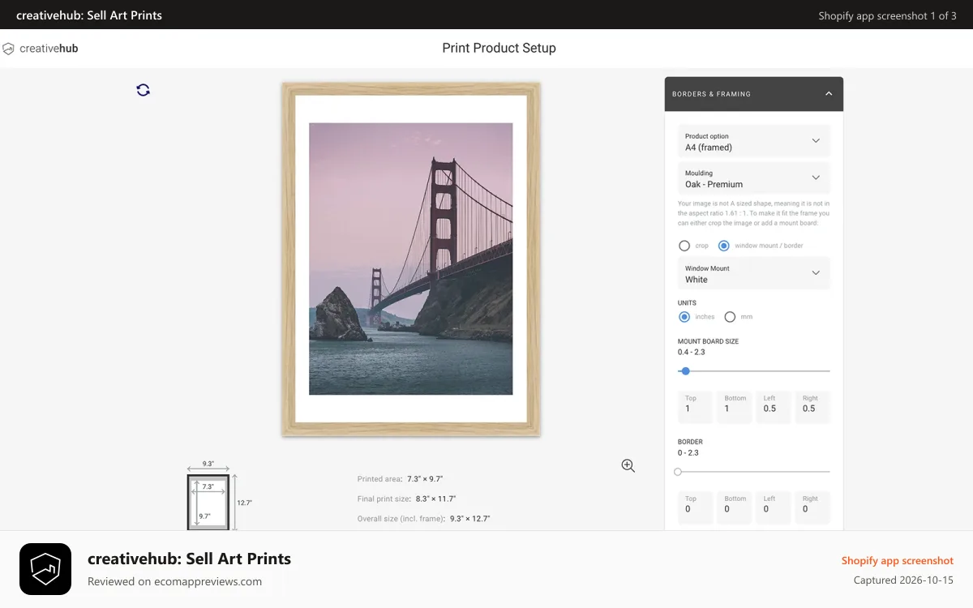Click the UNITS label
The height and width of the screenshot is (608, 973).
(x=688, y=303)
